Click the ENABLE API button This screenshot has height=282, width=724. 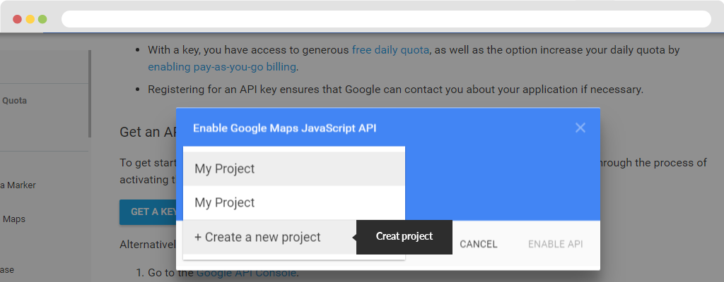556,244
